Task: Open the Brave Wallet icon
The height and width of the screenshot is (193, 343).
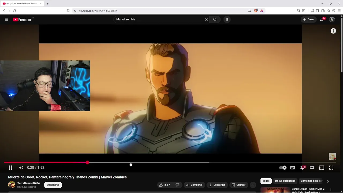Action: 323,11
